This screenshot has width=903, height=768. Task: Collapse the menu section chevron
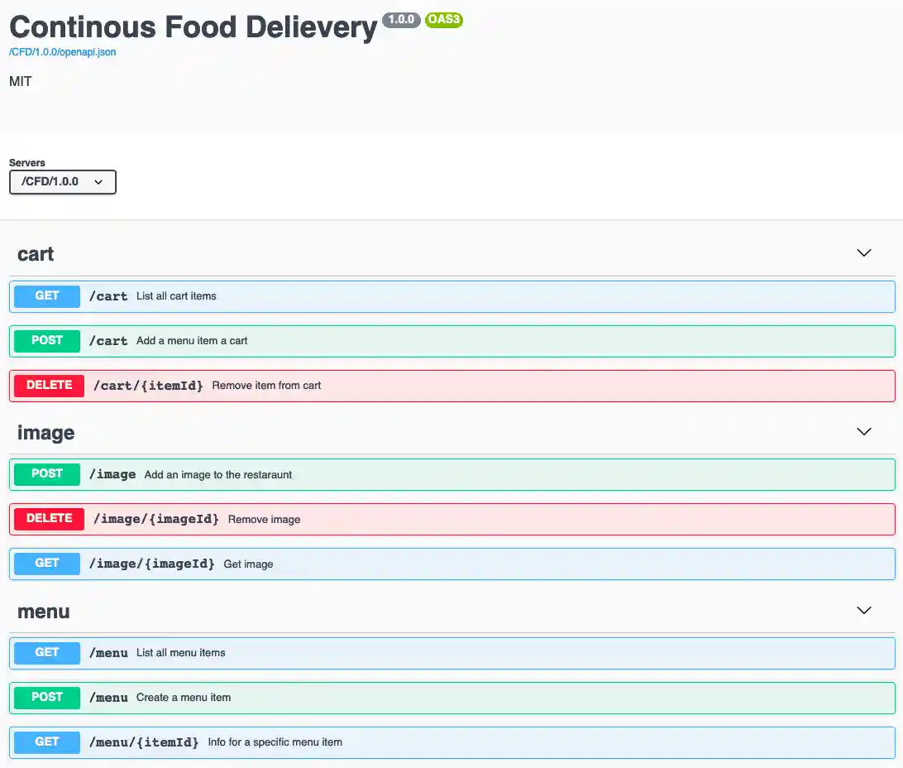point(864,611)
